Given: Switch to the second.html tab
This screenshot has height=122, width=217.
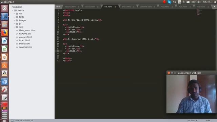Looking at the screenshot, I should (x=71, y=7).
